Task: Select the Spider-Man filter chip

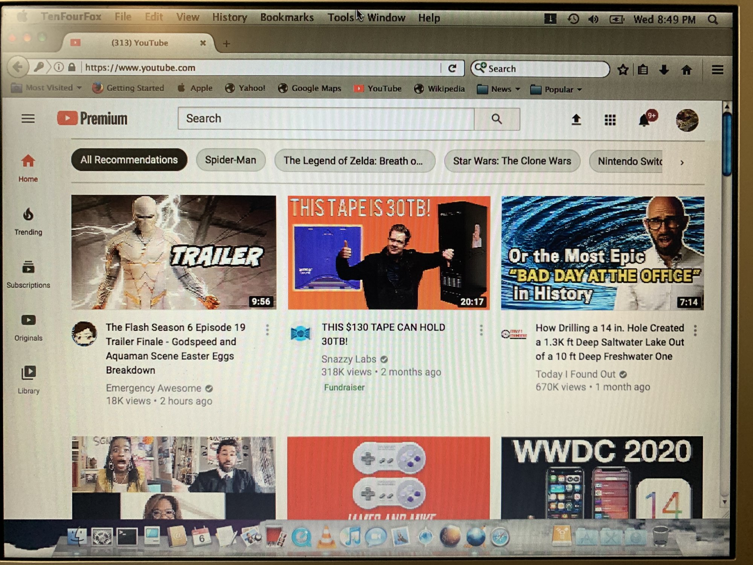Action: click(230, 160)
